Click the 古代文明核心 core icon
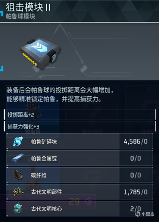 [18, 209]
